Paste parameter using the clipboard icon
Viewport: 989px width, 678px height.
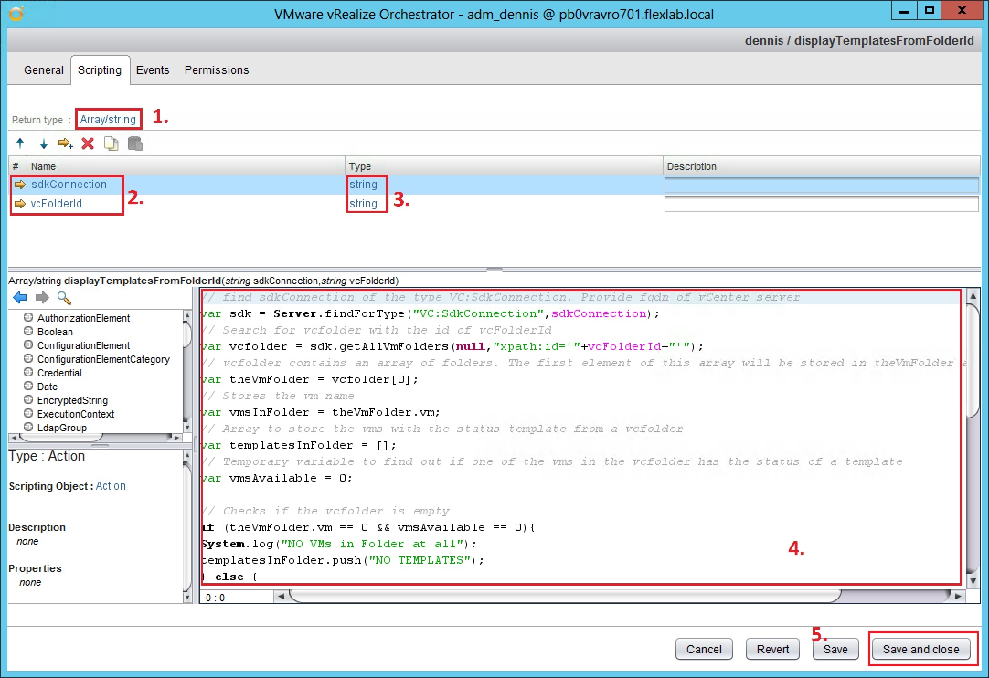click(x=135, y=143)
